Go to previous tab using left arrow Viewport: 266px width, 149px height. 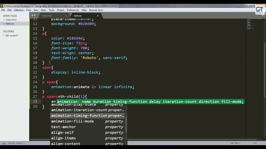pyautogui.click(x=32, y=15)
